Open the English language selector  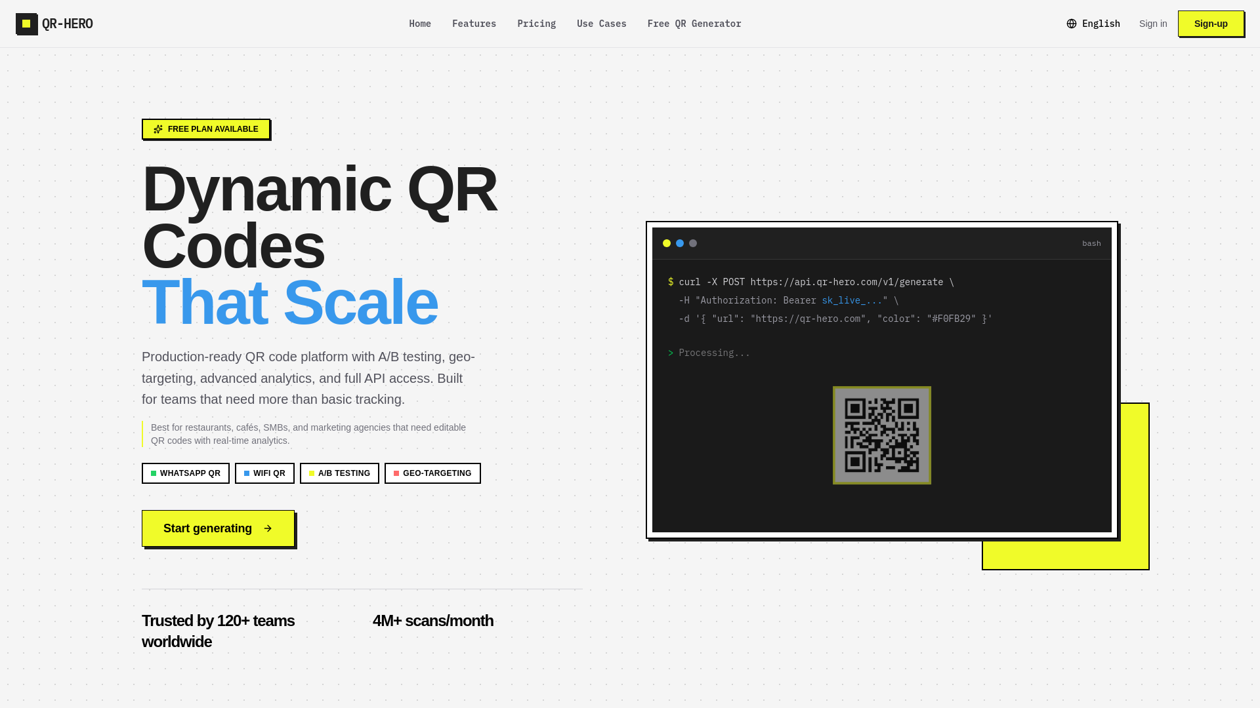click(1093, 24)
